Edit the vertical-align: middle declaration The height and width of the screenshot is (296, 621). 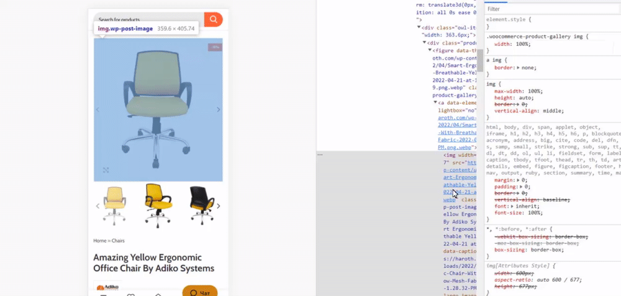[x=529, y=111]
